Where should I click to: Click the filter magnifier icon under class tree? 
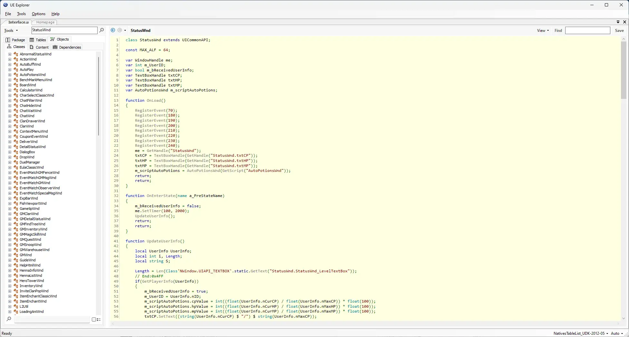coord(9,319)
